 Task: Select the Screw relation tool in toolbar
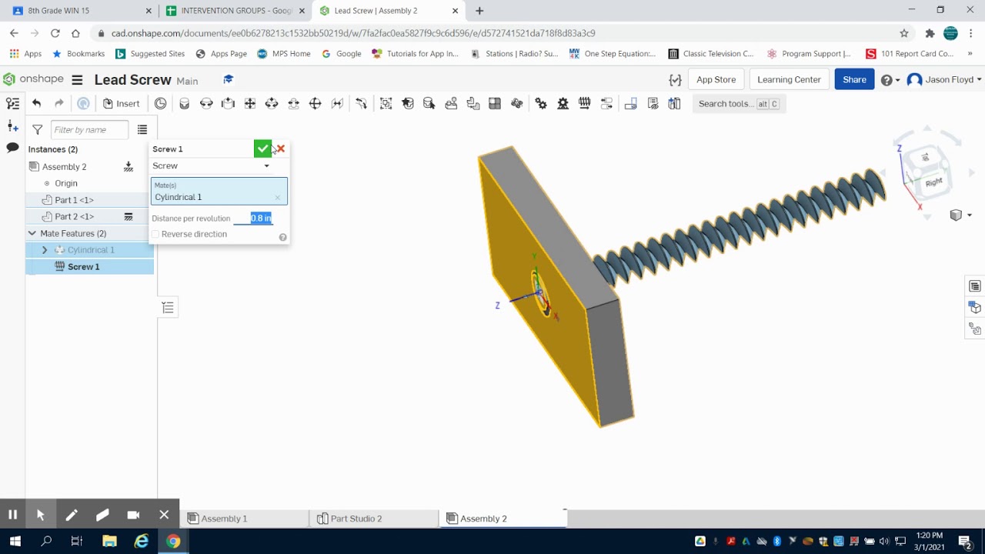click(584, 103)
